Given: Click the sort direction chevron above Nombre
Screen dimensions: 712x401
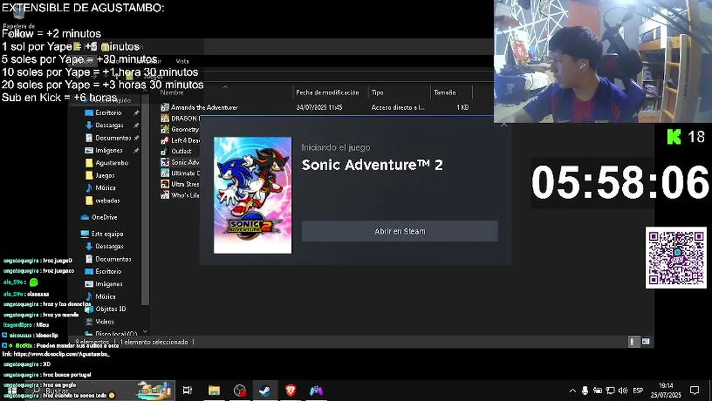Looking at the screenshot, I should [225, 87].
